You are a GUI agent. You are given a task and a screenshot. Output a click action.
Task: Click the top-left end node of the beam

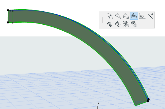8,10
